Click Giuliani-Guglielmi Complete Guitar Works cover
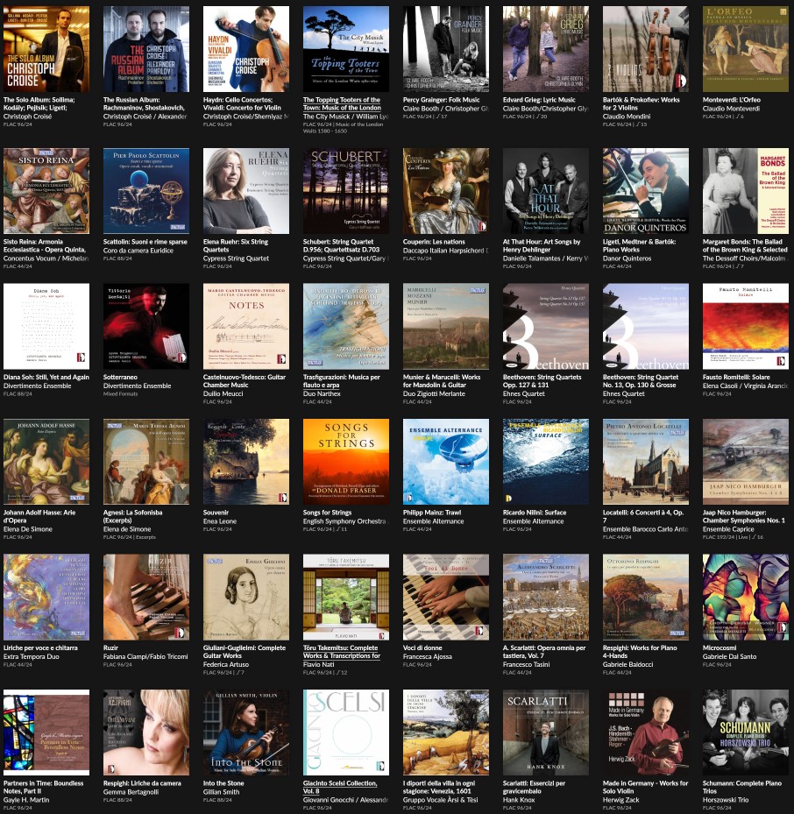This screenshot has width=794, height=814. pyautogui.click(x=246, y=597)
